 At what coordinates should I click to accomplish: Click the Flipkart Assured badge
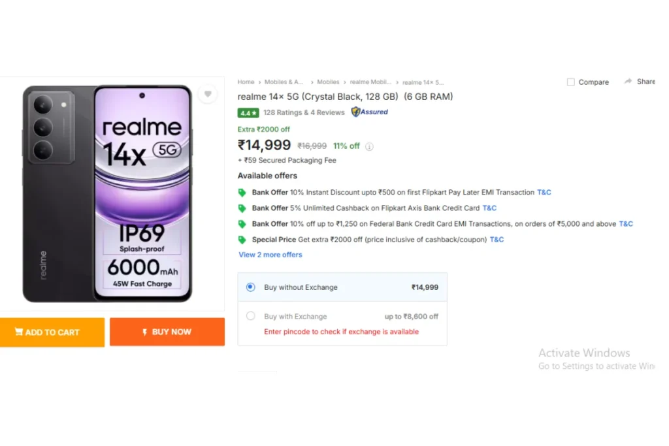(x=370, y=112)
